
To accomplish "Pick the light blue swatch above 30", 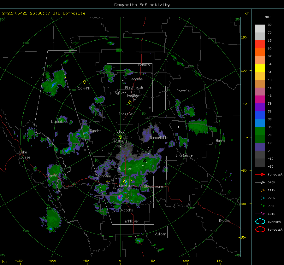I will [260, 123].
